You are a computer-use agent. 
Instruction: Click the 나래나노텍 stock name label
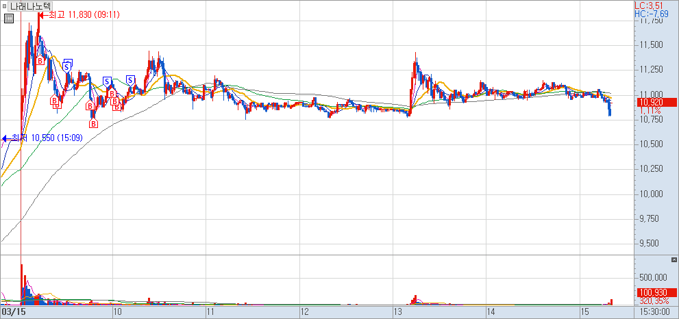click(x=31, y=5)
